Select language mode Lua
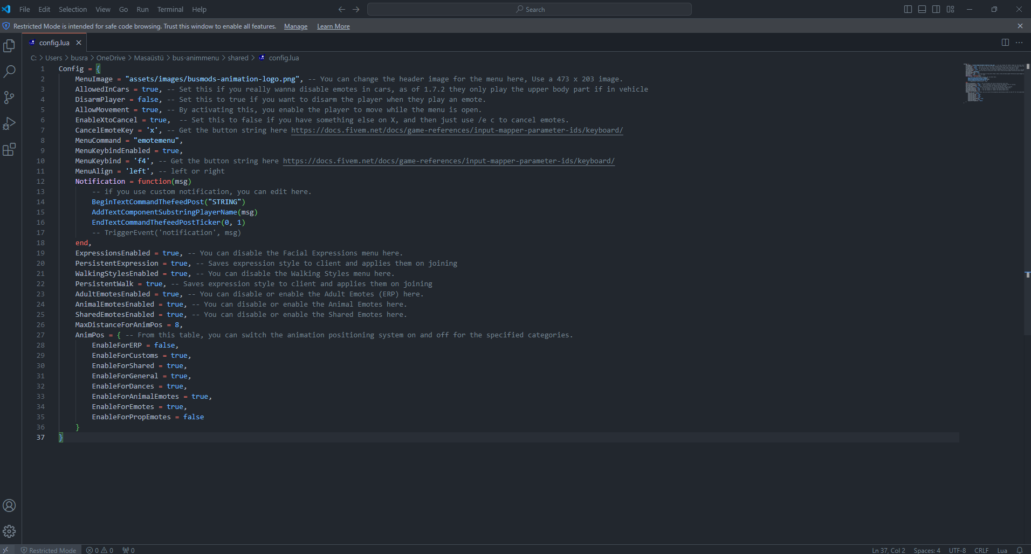 [x=1002, y=550]
